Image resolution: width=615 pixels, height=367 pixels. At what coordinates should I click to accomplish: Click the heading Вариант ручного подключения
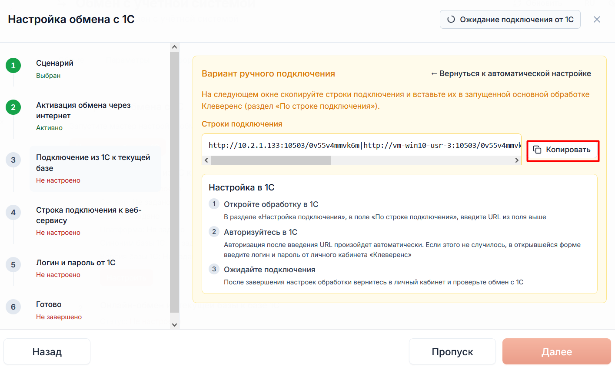point(268,73)
